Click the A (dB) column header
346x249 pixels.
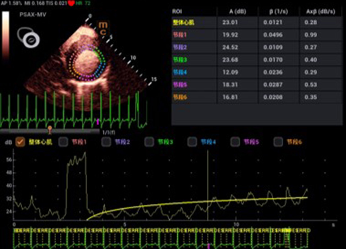238,12
